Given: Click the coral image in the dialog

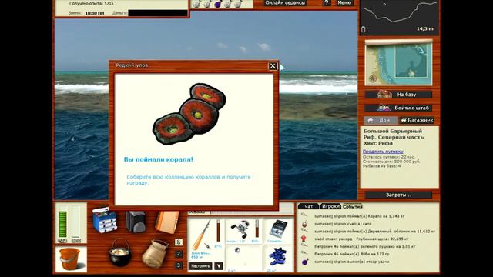Looking at the screenshot, I should 189,115.
